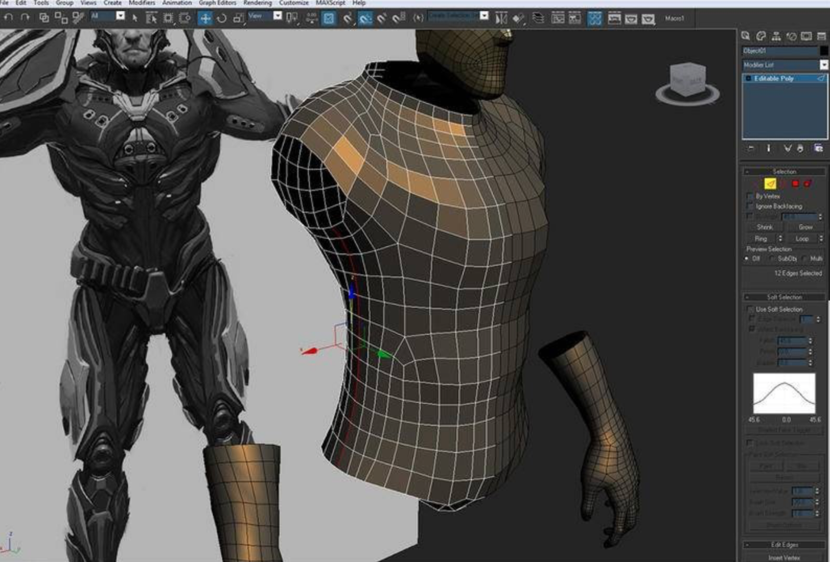Open the Render Setup icon
This screenshot has height=562, width=830.
[x=614, y=18]
